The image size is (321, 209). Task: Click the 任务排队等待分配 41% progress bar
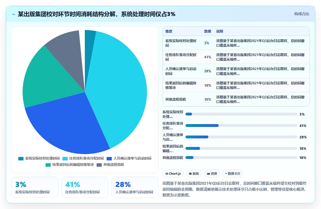(x=241, y=126)
